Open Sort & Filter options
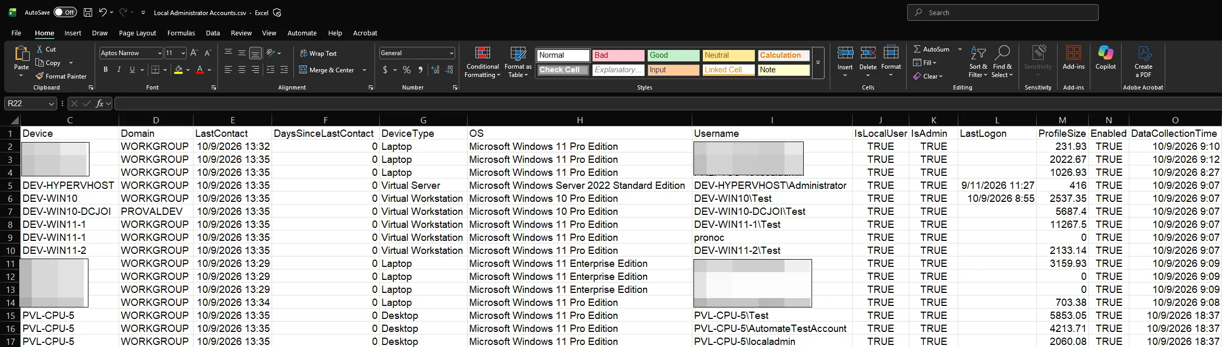 [x=978, y=62]
